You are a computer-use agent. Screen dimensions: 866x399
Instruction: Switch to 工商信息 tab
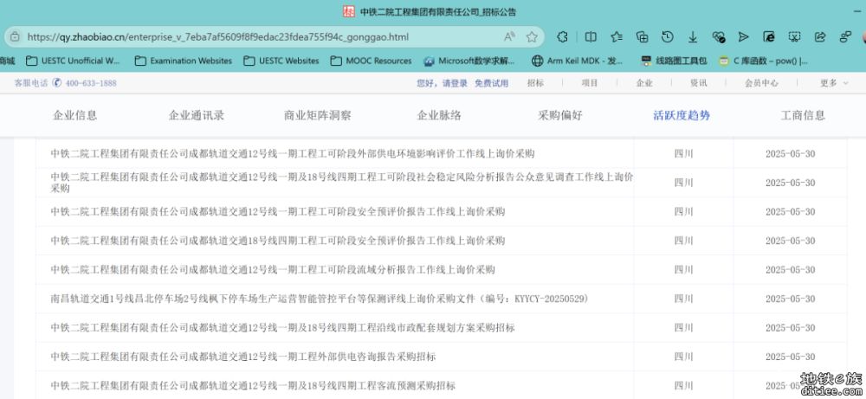pyautogui.click(x=803, y=115)
